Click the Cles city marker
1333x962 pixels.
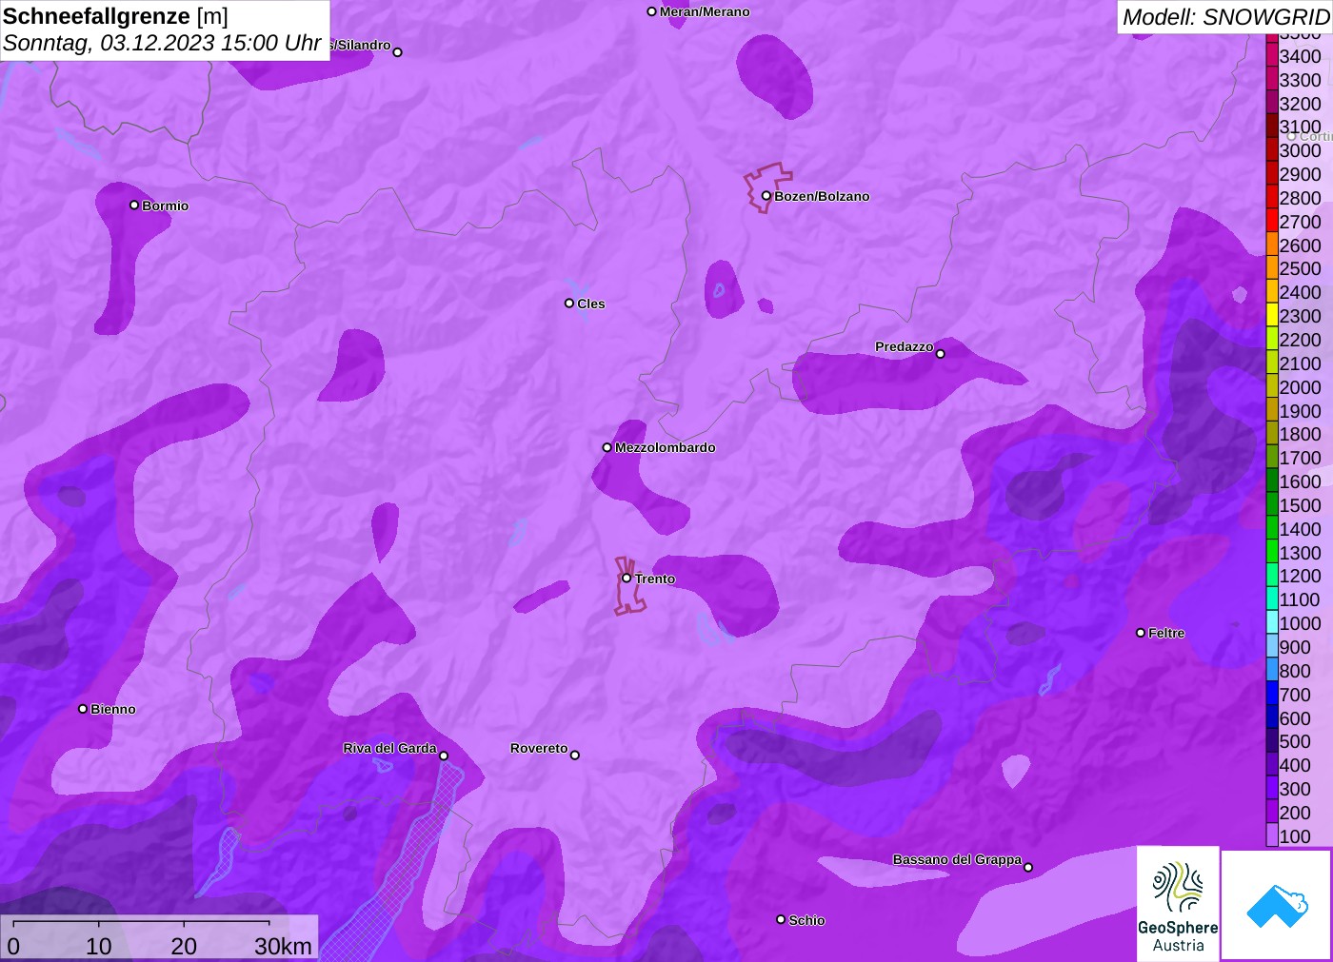569,304
